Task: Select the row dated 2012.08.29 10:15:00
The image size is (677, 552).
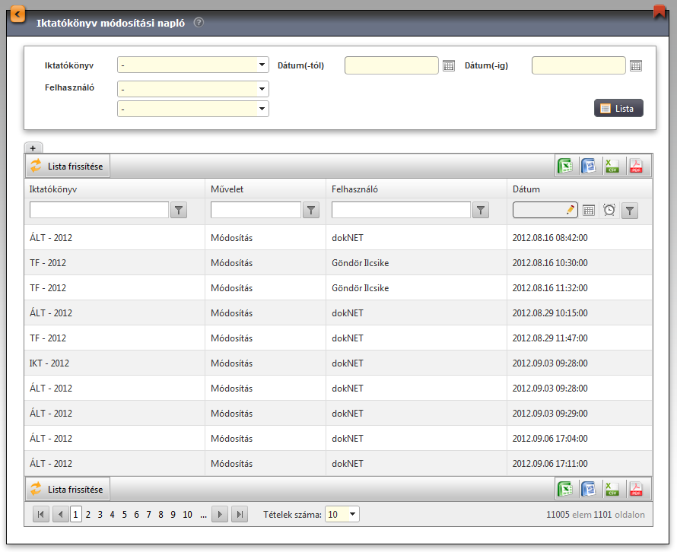Action: pyautogui.click(x=338, y=313)
